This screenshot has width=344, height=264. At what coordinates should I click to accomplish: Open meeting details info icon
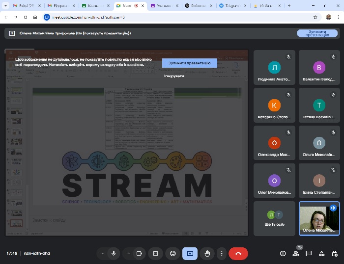tap(283, 253)
